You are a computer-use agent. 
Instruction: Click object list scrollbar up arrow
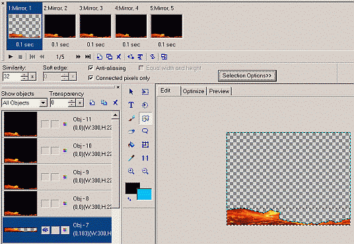pyautogui.click(x=116, y=115)
